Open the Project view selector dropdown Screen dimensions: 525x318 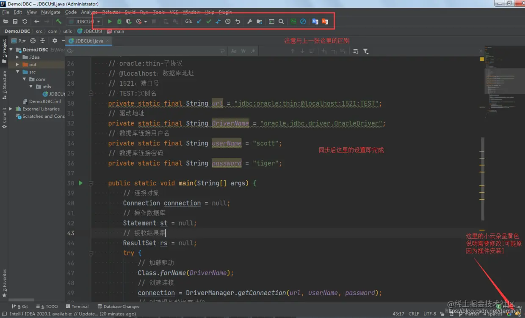coord(19,41)
